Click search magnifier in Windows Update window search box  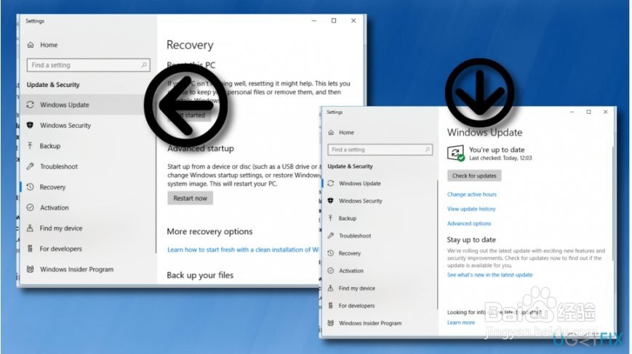427,149
